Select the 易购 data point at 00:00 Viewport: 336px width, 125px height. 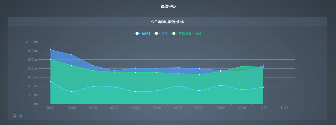point(50,50)
